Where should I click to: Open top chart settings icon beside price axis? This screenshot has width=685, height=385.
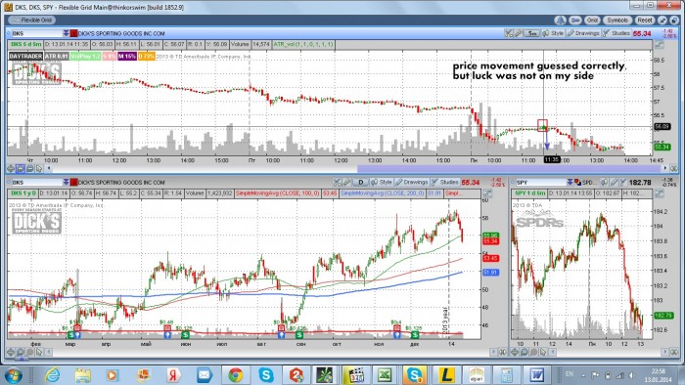point(660,45)
